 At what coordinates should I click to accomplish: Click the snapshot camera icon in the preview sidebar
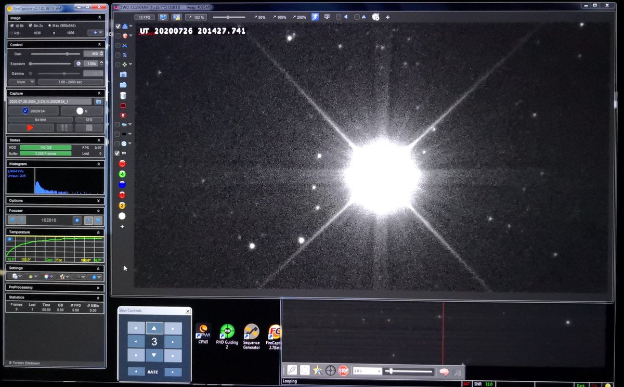pyautogui.click(x=123, y=74)
